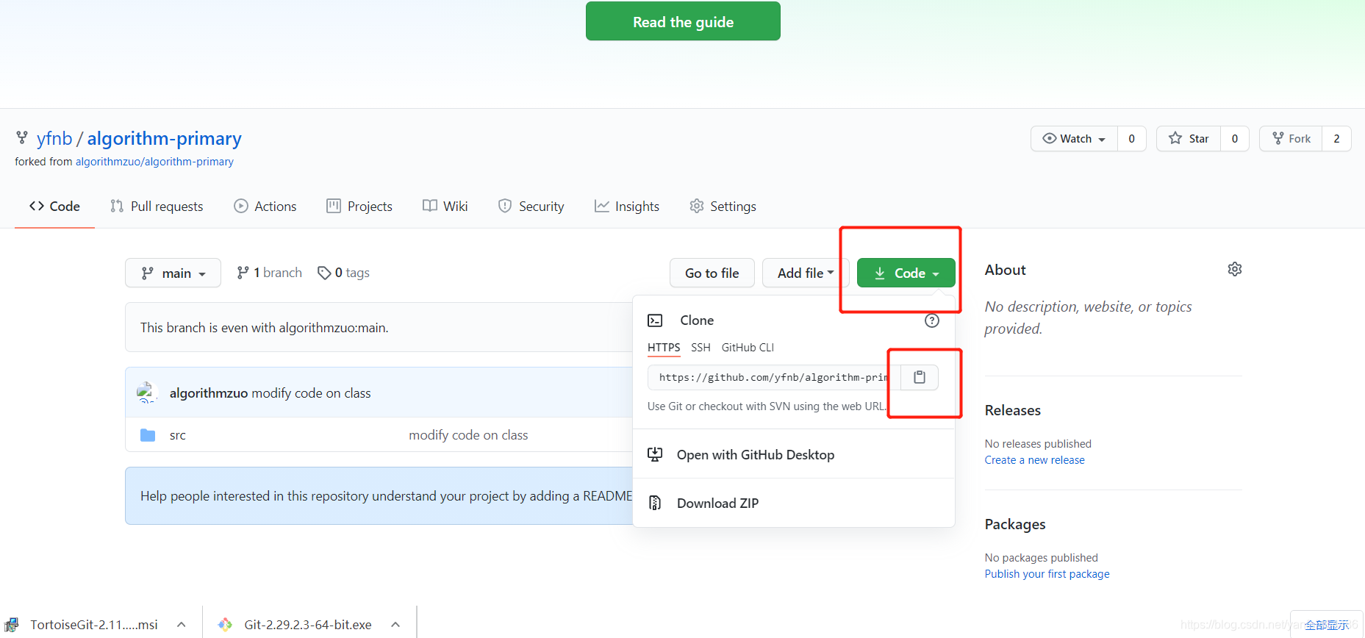Screen dimensions: 1365x638
Task: Expand options for the Git exe download
Action: 395,625
